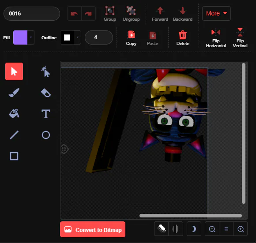This screenshot has height=243, width=256.
Task: Expand the Fill color dropdown arrow
Action: tap(31, 37)
